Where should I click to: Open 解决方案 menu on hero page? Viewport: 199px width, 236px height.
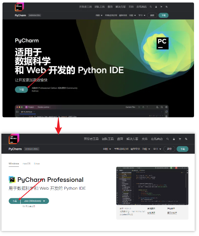pos(121,7)
